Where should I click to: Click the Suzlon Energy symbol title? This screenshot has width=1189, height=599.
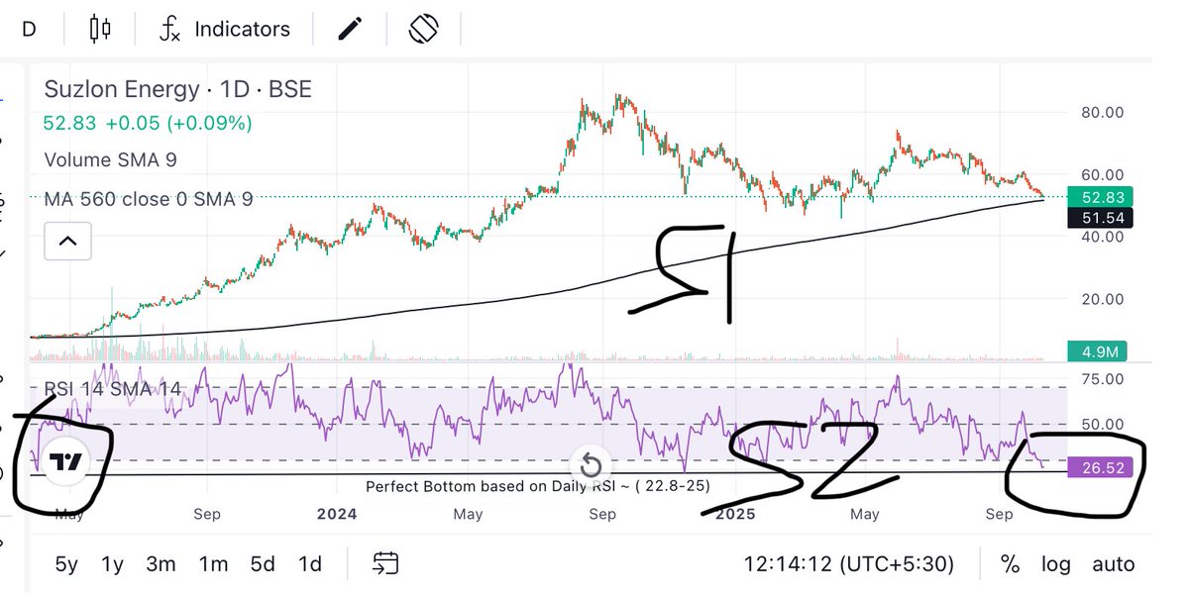177,89
